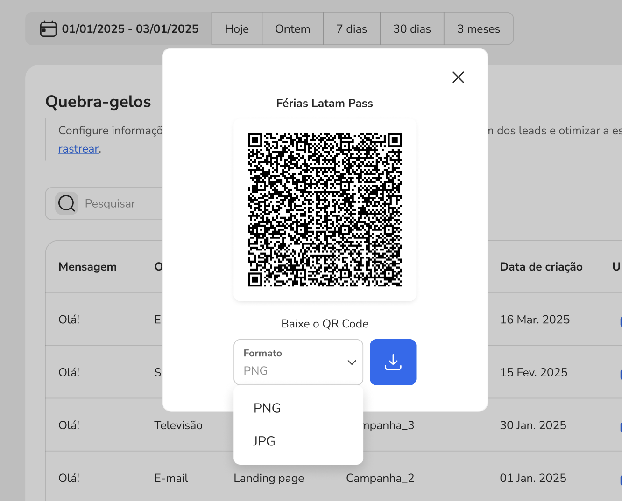622x501 pixels.
Task: Expand the Formato dropdown chevron
Action: [x=352, y=362]
